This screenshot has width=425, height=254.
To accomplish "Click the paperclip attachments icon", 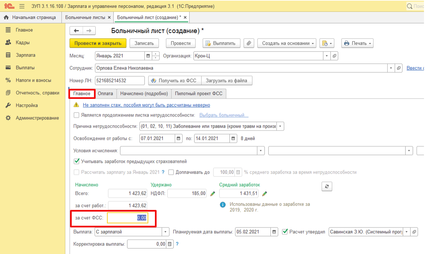I will pos(249,43).
